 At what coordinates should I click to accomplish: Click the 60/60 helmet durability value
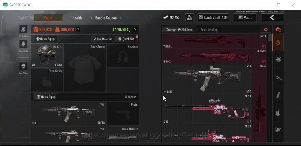[59, 65]
